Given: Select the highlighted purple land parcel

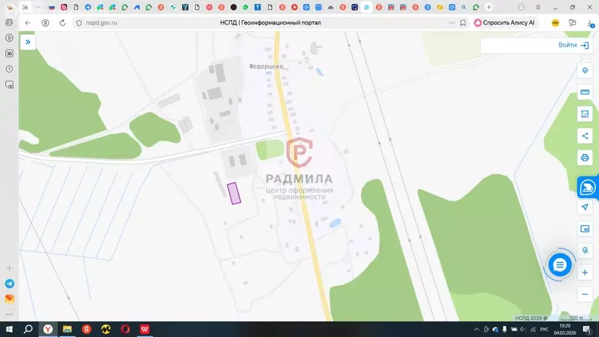Looking at the screenshot, I should pyautogui.click(x=234, y=193).
